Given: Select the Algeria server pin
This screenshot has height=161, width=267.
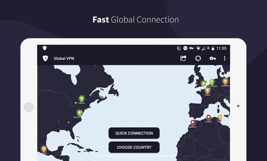Looking at the screenshot, I should (208, 117).
